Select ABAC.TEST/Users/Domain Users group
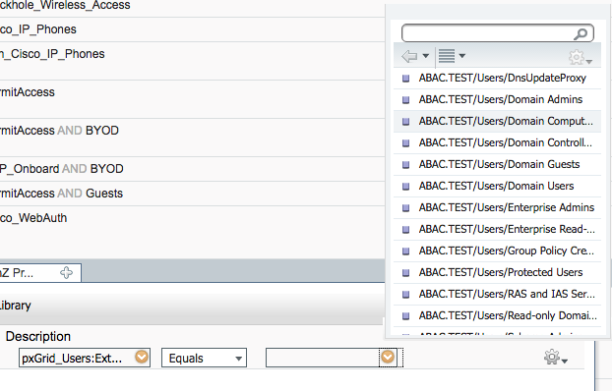 click(497, 186)
